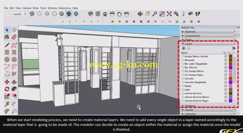Collapse the Layers tray panel
This screenshot has width=243, height=133.
click(x=208, y=44)
